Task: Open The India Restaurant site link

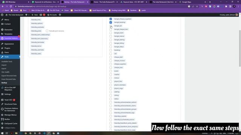Action: click(14, 15)
